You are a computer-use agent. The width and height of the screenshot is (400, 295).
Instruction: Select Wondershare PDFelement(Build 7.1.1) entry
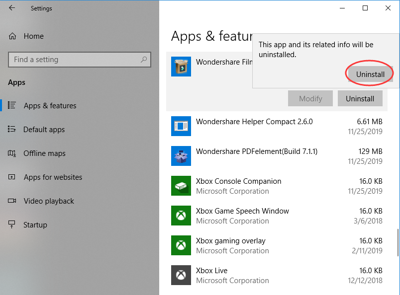point(277,156)
